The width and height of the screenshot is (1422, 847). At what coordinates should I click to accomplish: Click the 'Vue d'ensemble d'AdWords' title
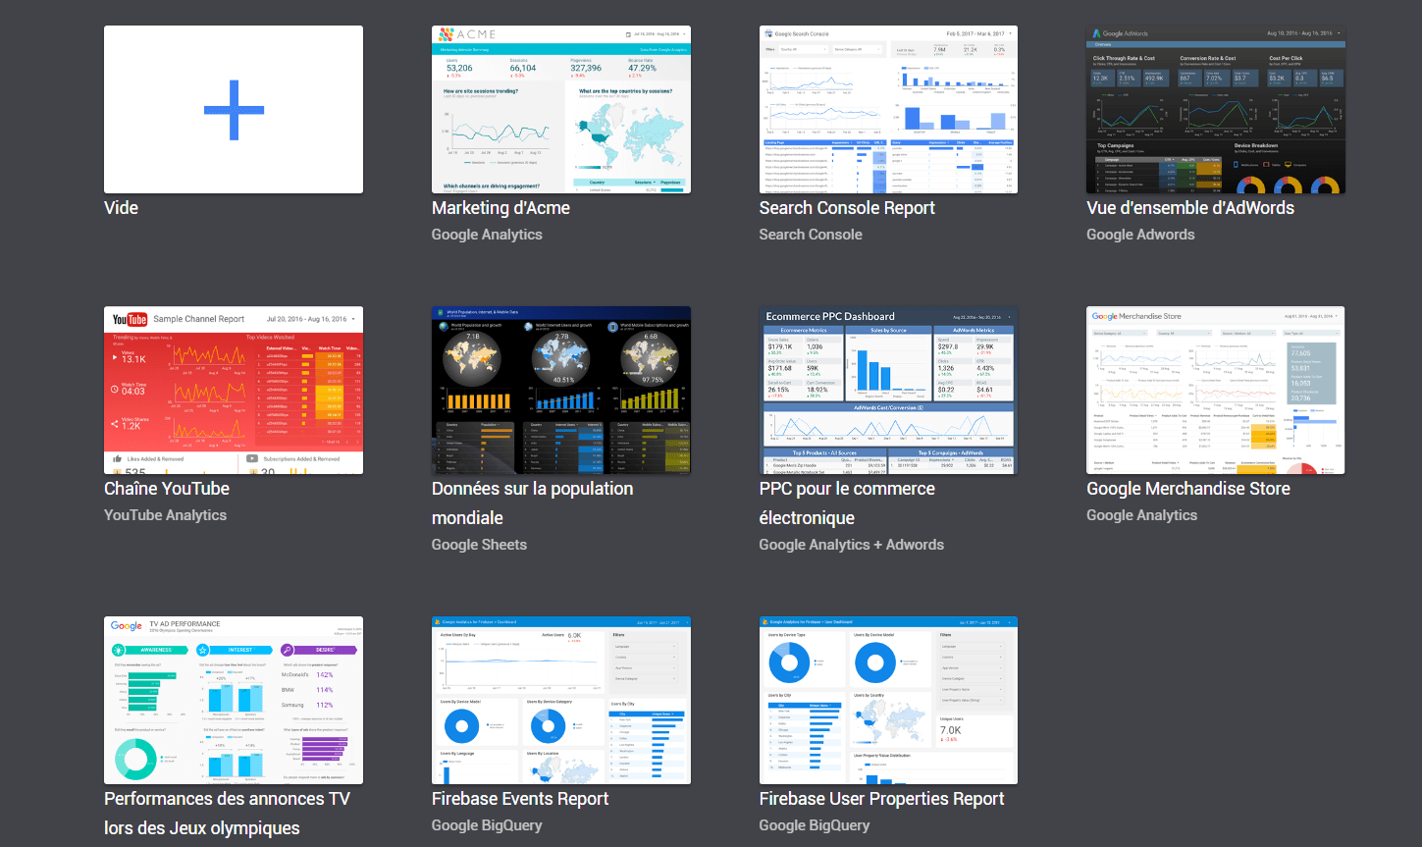coord(1190,208)
